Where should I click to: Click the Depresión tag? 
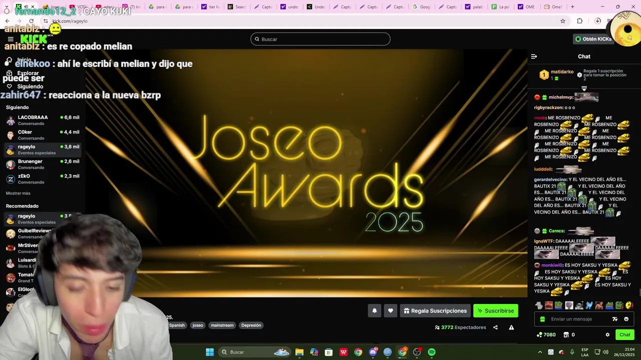point(251,325)
